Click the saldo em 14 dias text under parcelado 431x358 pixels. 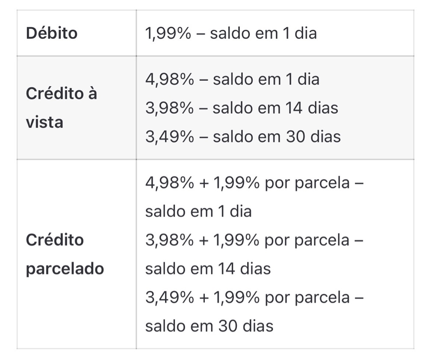(208, 269)
